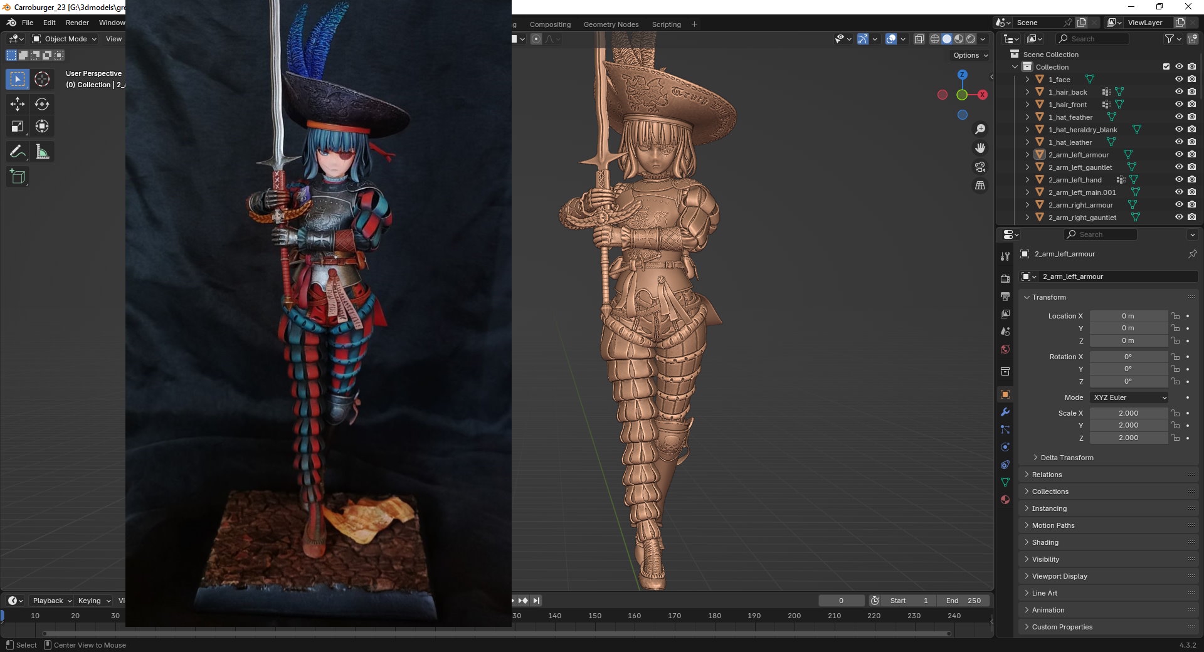Choose the Add Cube tool
The image size is (1204, 652).
click(x=18, y=177)
